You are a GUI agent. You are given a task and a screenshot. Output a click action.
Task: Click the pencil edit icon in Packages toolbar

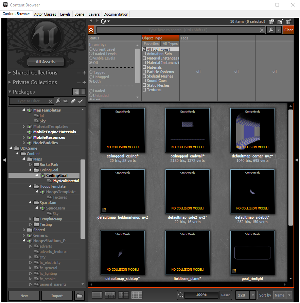73,101
